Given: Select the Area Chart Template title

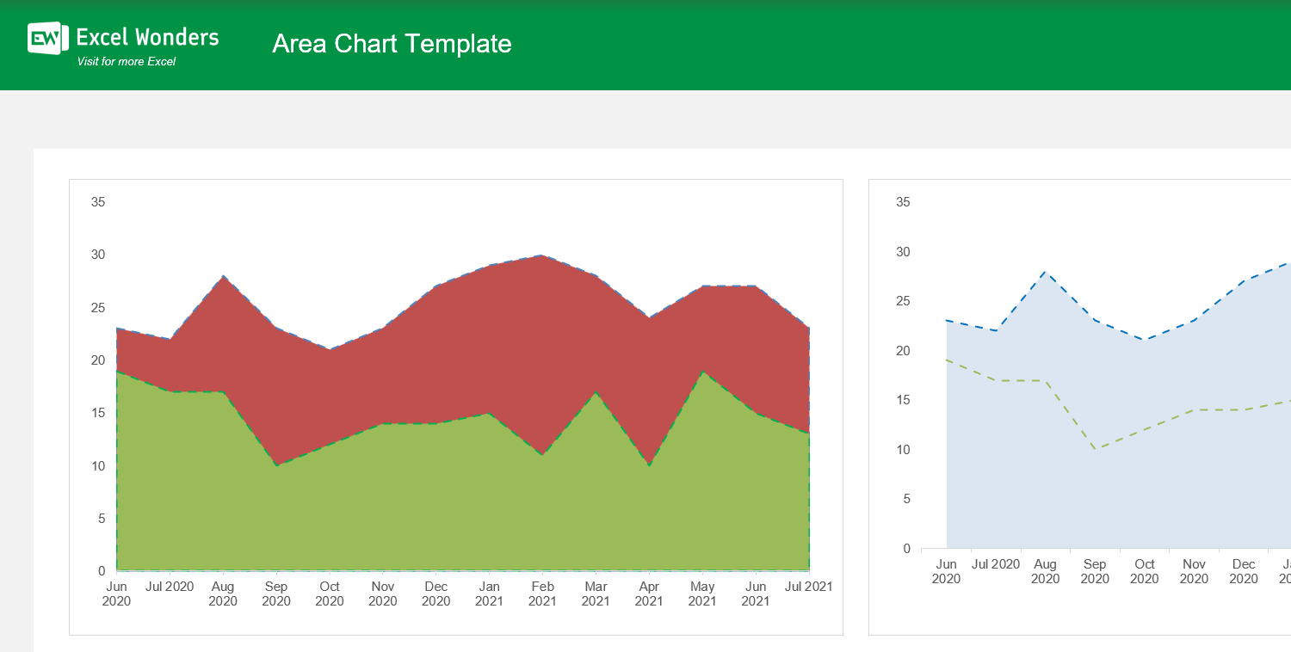Looking at the screenshot, I should point(392,44).
